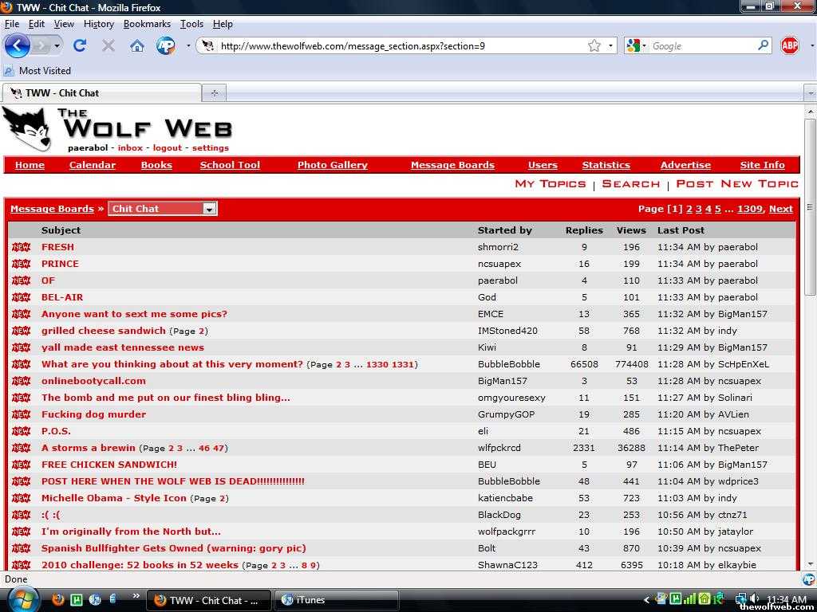Open the Bookmarks menu
The width and height of the screenshot is (817, 612).
[x=147, y=24]
